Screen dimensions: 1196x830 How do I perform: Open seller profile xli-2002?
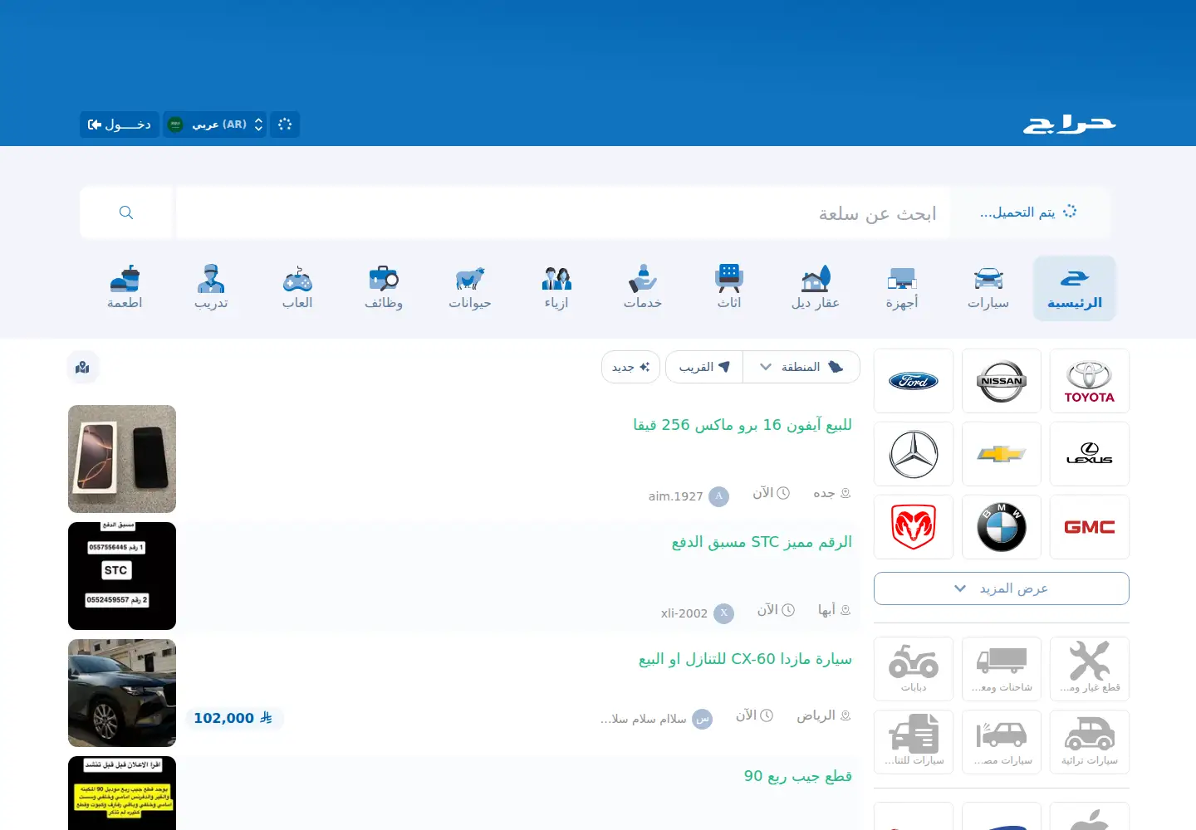[x=697, y=613]
